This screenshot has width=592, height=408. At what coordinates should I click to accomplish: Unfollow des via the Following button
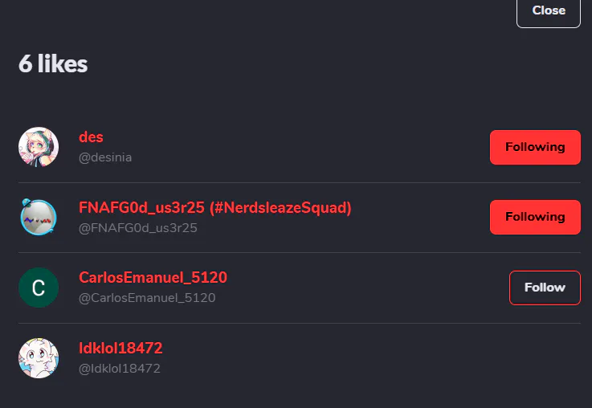click(535, 147)
